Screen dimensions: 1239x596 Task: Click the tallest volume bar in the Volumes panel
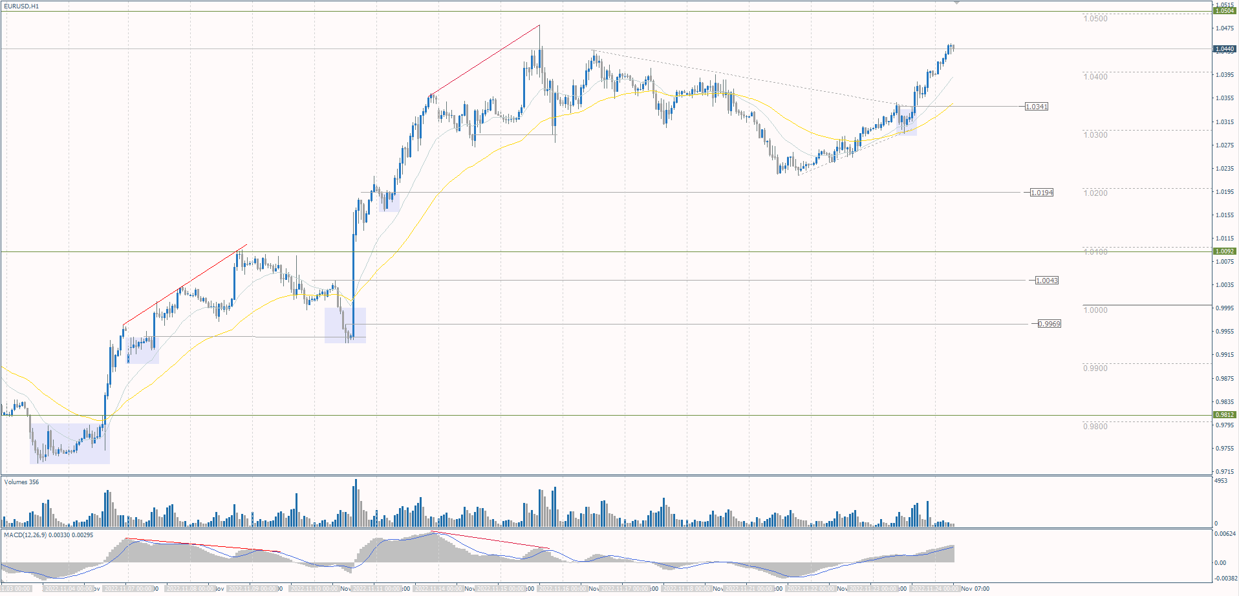(355, 503)
